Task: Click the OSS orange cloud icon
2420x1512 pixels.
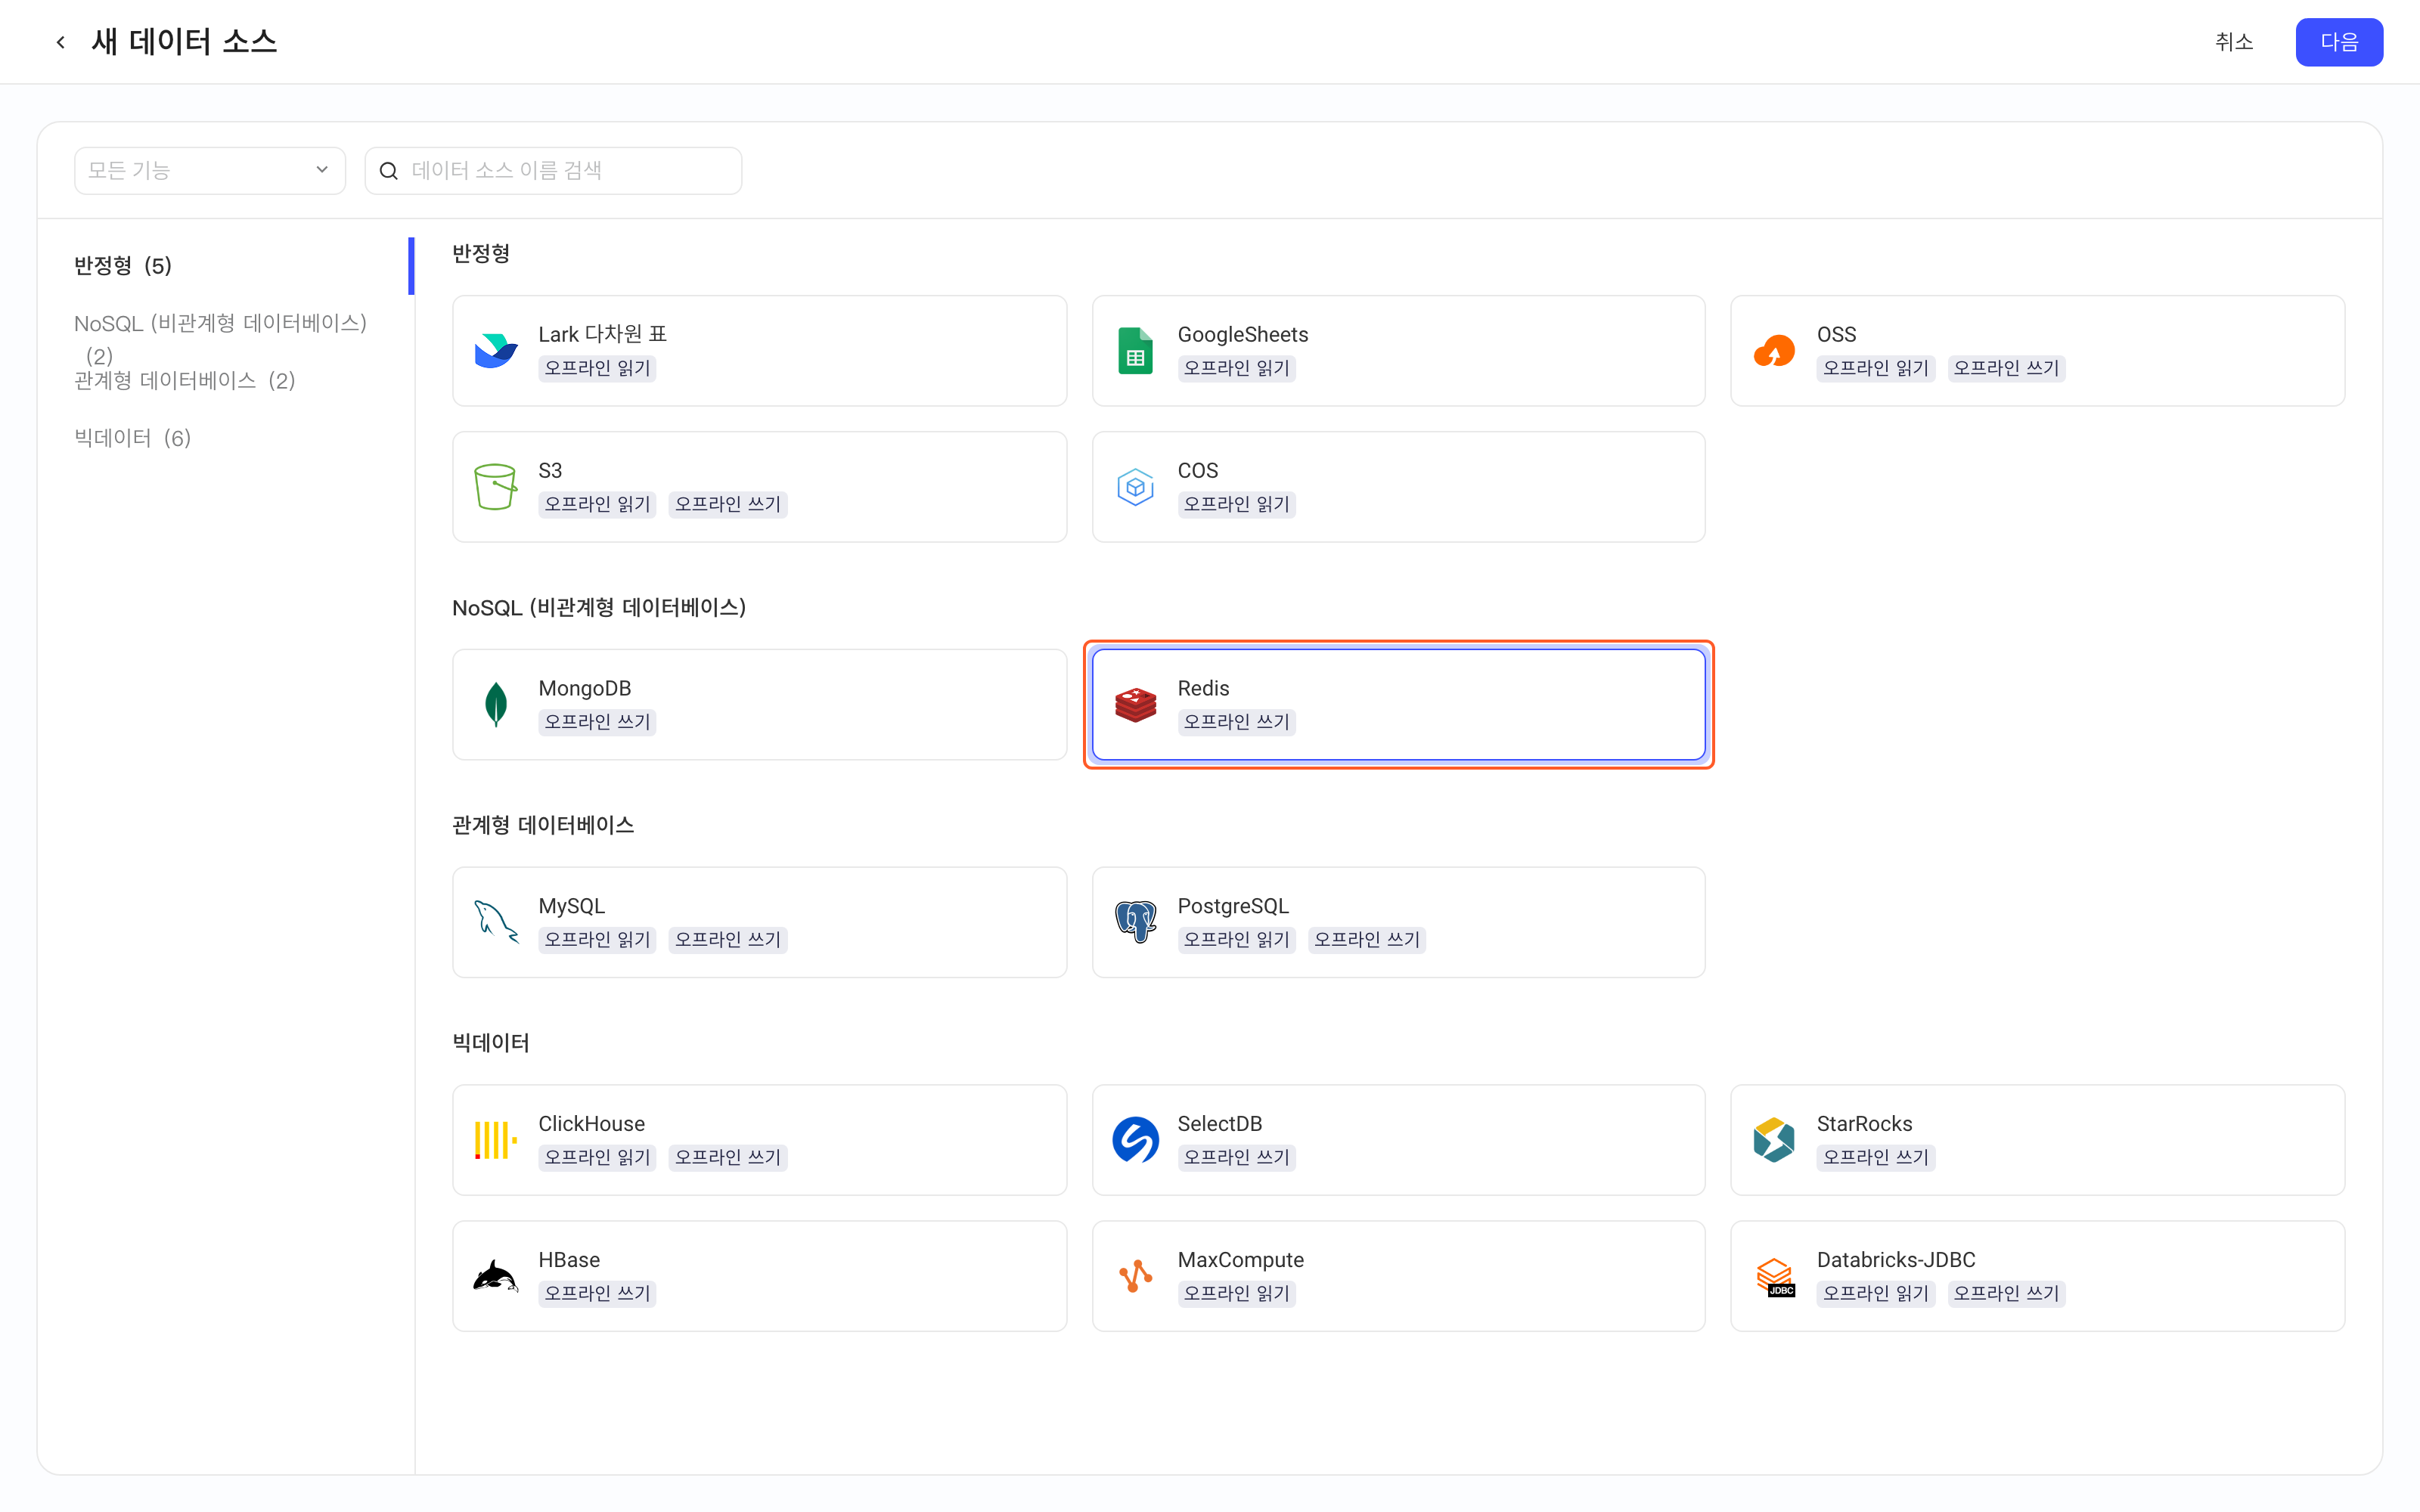Action: click(1774, 351)
